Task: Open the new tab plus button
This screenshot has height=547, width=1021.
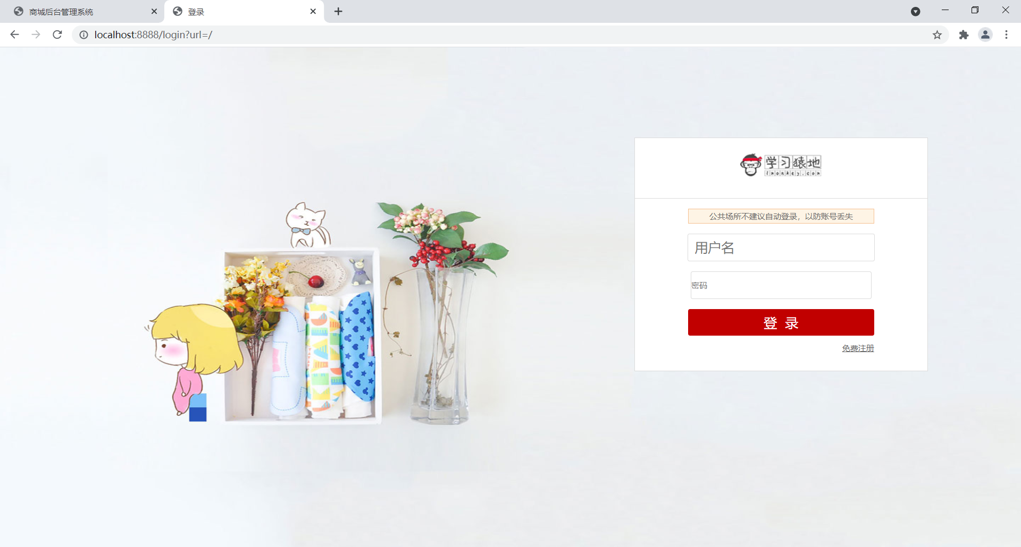Action: click(338, 11)
